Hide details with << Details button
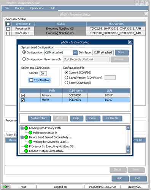The width and height of the screenshot is (151, 190). tap(112, 118)
